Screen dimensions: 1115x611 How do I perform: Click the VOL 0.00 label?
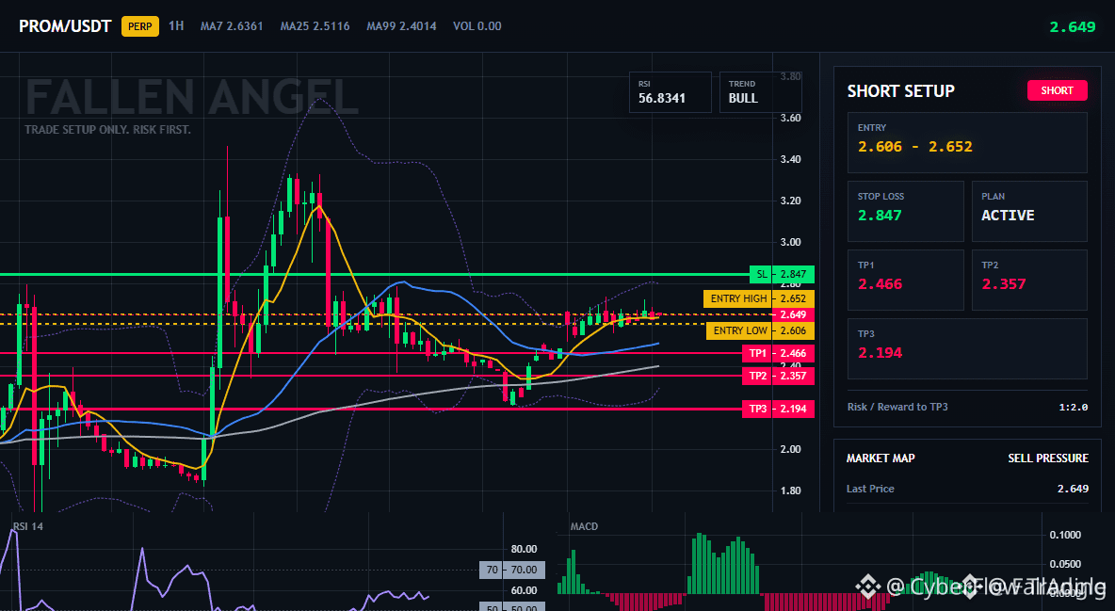pos(477,26)
